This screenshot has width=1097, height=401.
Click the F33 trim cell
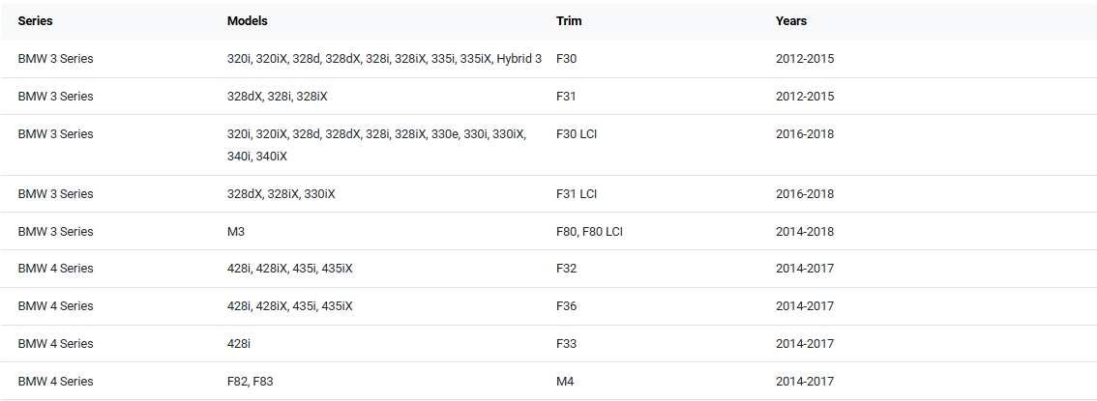coord(566,344)
